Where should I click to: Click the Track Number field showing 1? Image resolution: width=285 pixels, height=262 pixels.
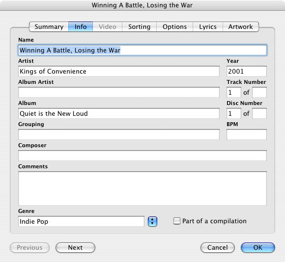234,92
